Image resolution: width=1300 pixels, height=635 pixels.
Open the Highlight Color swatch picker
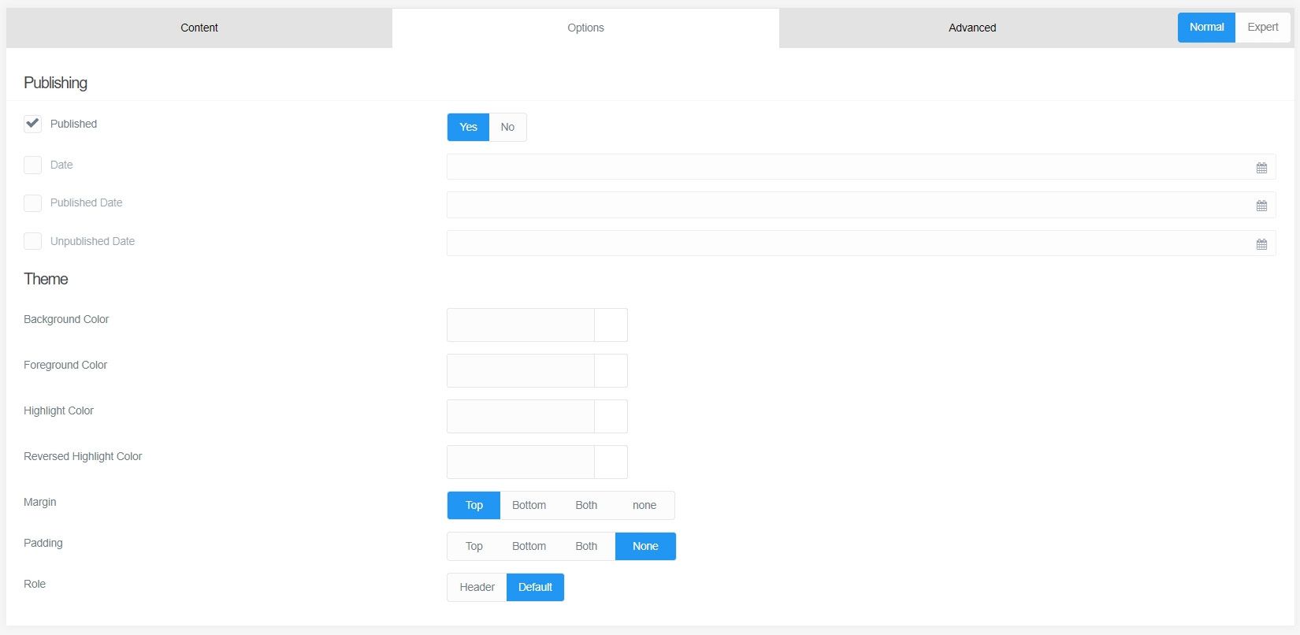coord(611,416)
